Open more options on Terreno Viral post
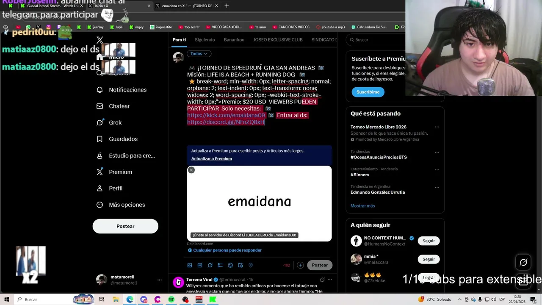Viewport: 542px width, 305px height. click(330, 280)
